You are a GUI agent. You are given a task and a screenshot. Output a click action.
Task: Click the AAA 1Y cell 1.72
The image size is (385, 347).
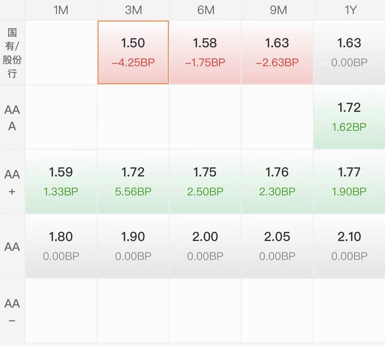(x=349, y=117)
